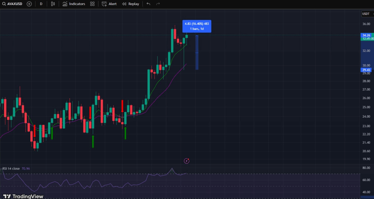Click the 36.00 price scale level
The image size is (374, 199).
pyautogui.click(x=366, y=24)
